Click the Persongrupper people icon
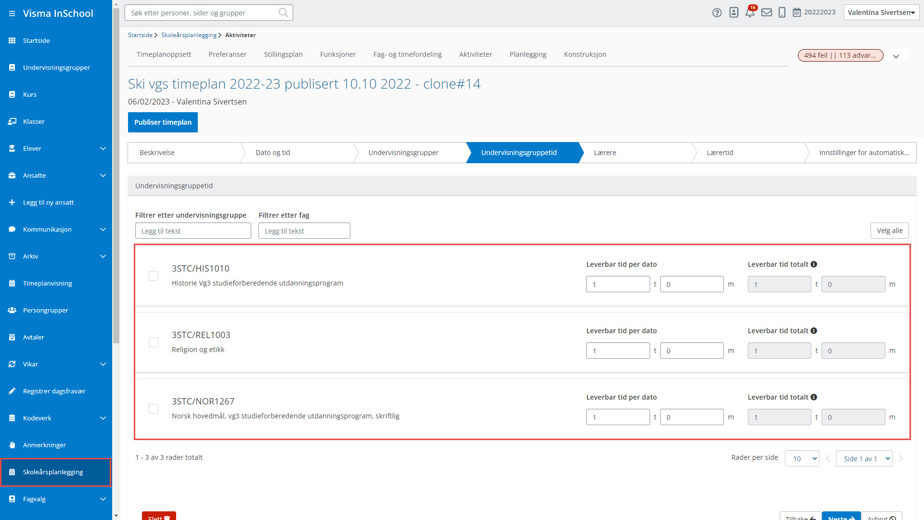Screen dimensions: 924x520 12,310
